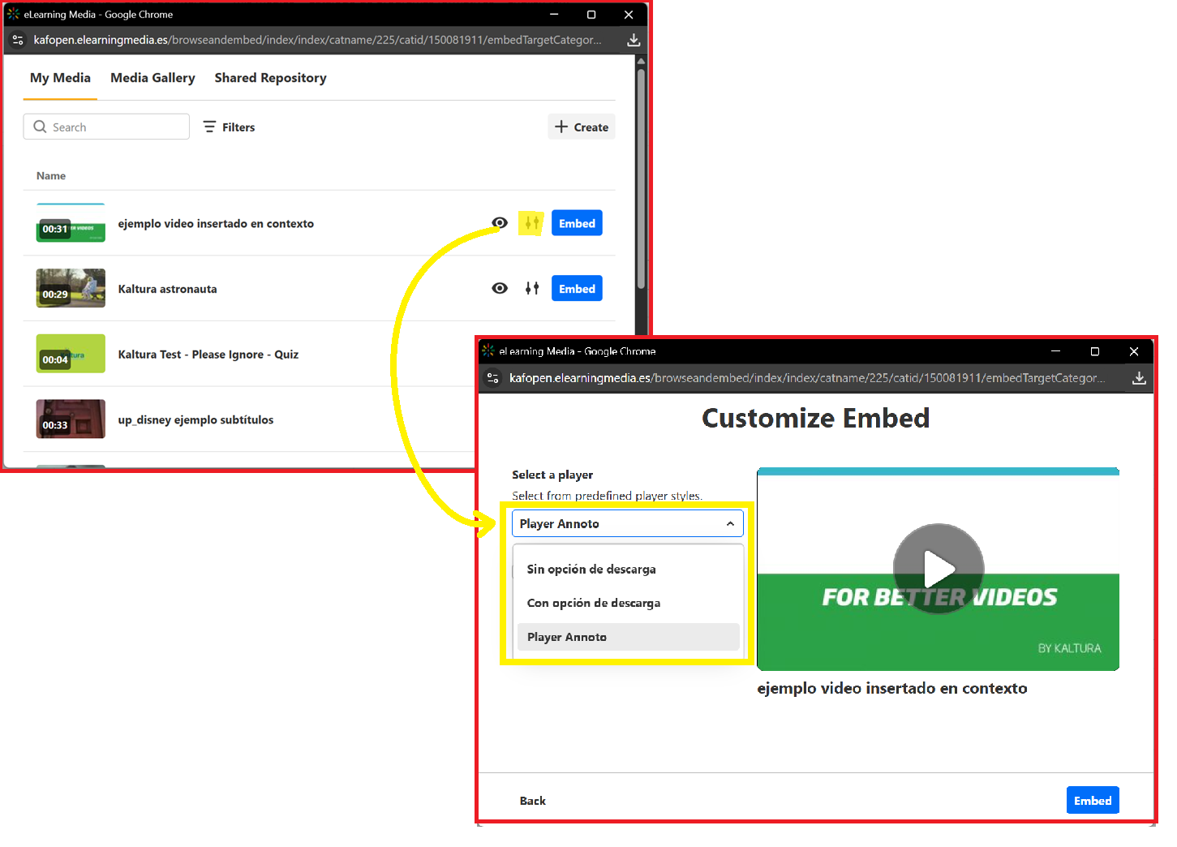Go Back from Customize Embed
The image size is (1177, 847).
click(533, 801)
